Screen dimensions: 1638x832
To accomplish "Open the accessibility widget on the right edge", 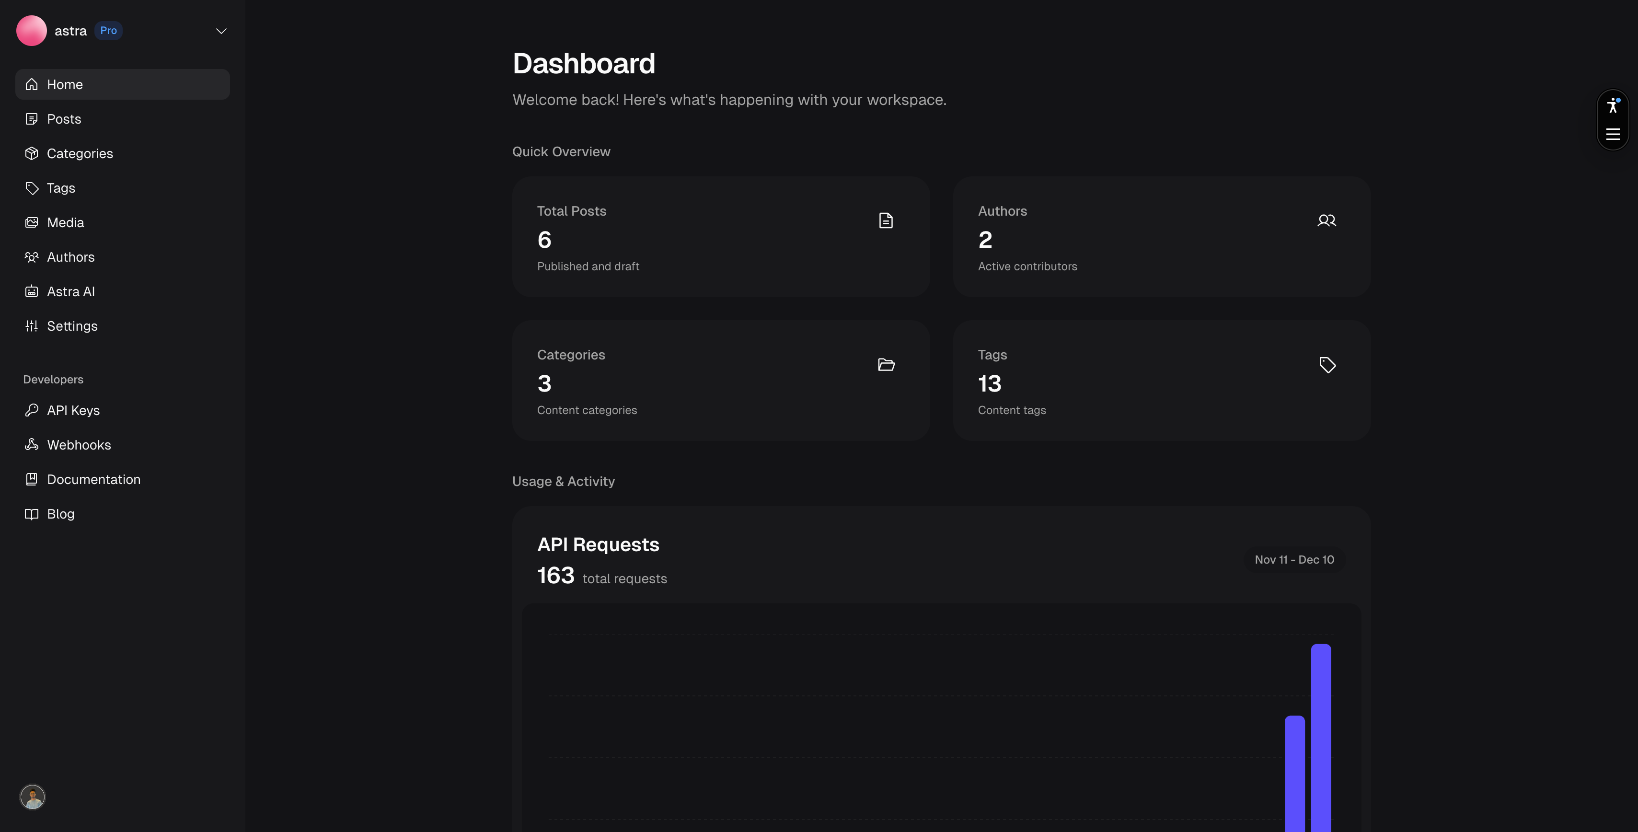I will 1613,106.
